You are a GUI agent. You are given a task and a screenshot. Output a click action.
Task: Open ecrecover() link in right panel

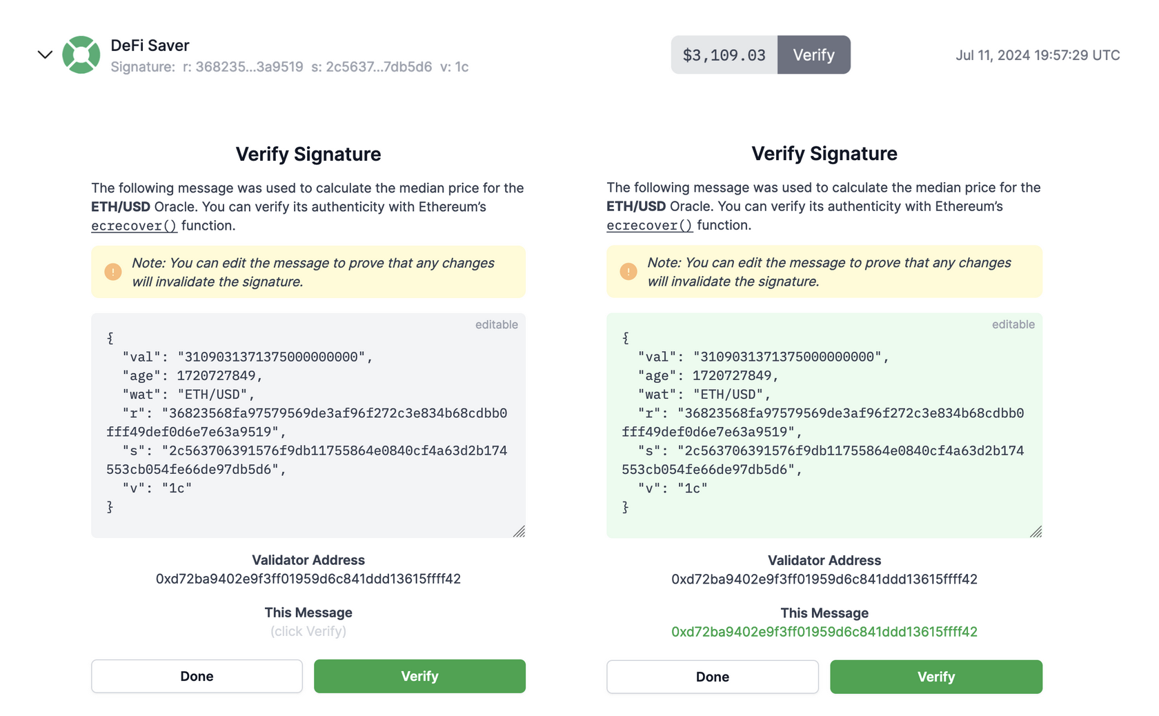coord(649,226)
